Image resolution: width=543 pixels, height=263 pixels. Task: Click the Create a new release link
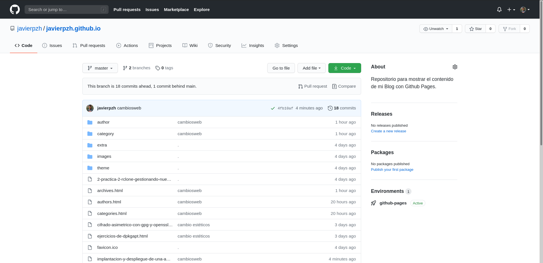click(x=389, y=131)
